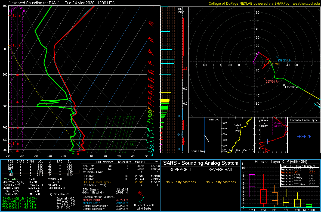The height and width of the screenshot is (212, 321).
Task: Click the 'Storm Slinky' panel label
Action: (197, 151)
